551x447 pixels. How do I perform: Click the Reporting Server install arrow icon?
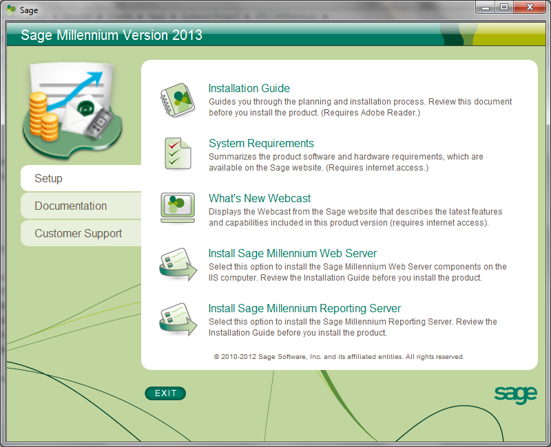tap(178, 319)
